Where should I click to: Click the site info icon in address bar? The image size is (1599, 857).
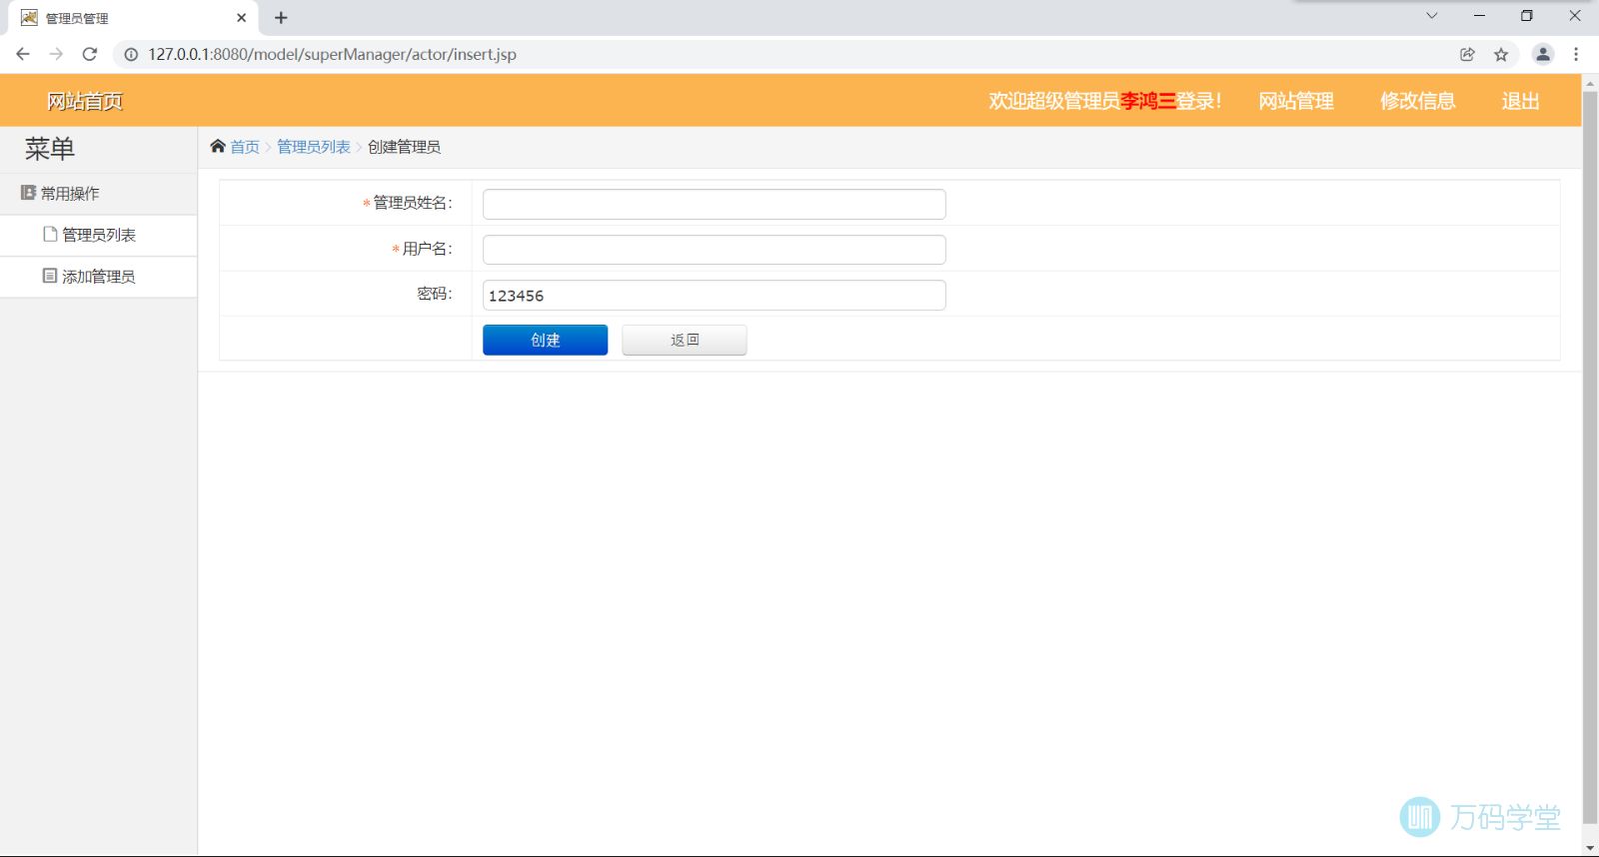pos(131,54)
